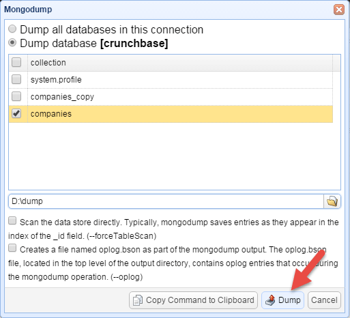Uncheck the companies collection checkbox
Image resolution: width=350 pixels, height=318 pixels.
point(16,113)
